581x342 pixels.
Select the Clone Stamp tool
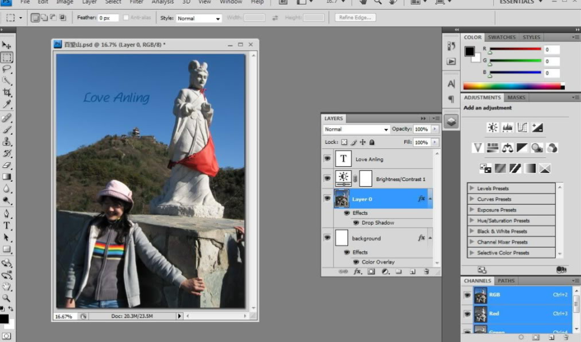click(x=7, y=141)
